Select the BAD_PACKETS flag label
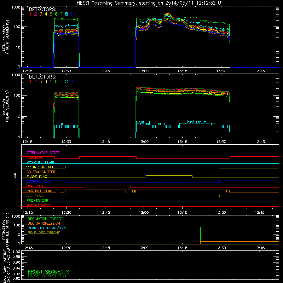This screenshot has height=283, width=283. click(39, 205)
